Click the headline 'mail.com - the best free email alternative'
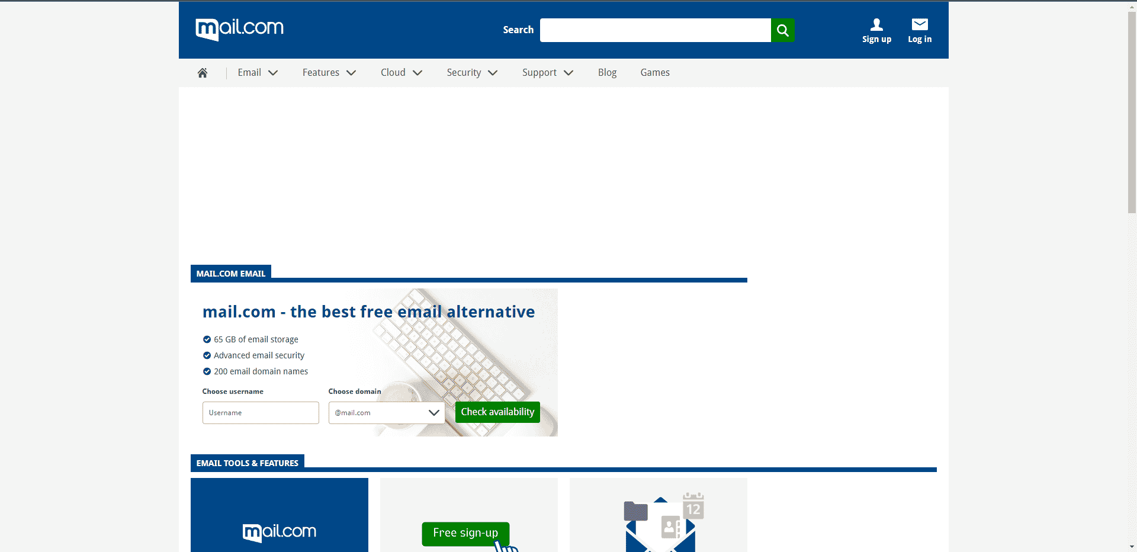 368,312
